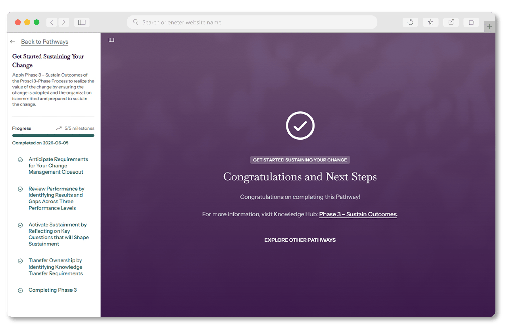The width and height of the screenshot is (509, 329).
Task: Open the share icon in browser toolbar
Action: [x=451, y=22]
